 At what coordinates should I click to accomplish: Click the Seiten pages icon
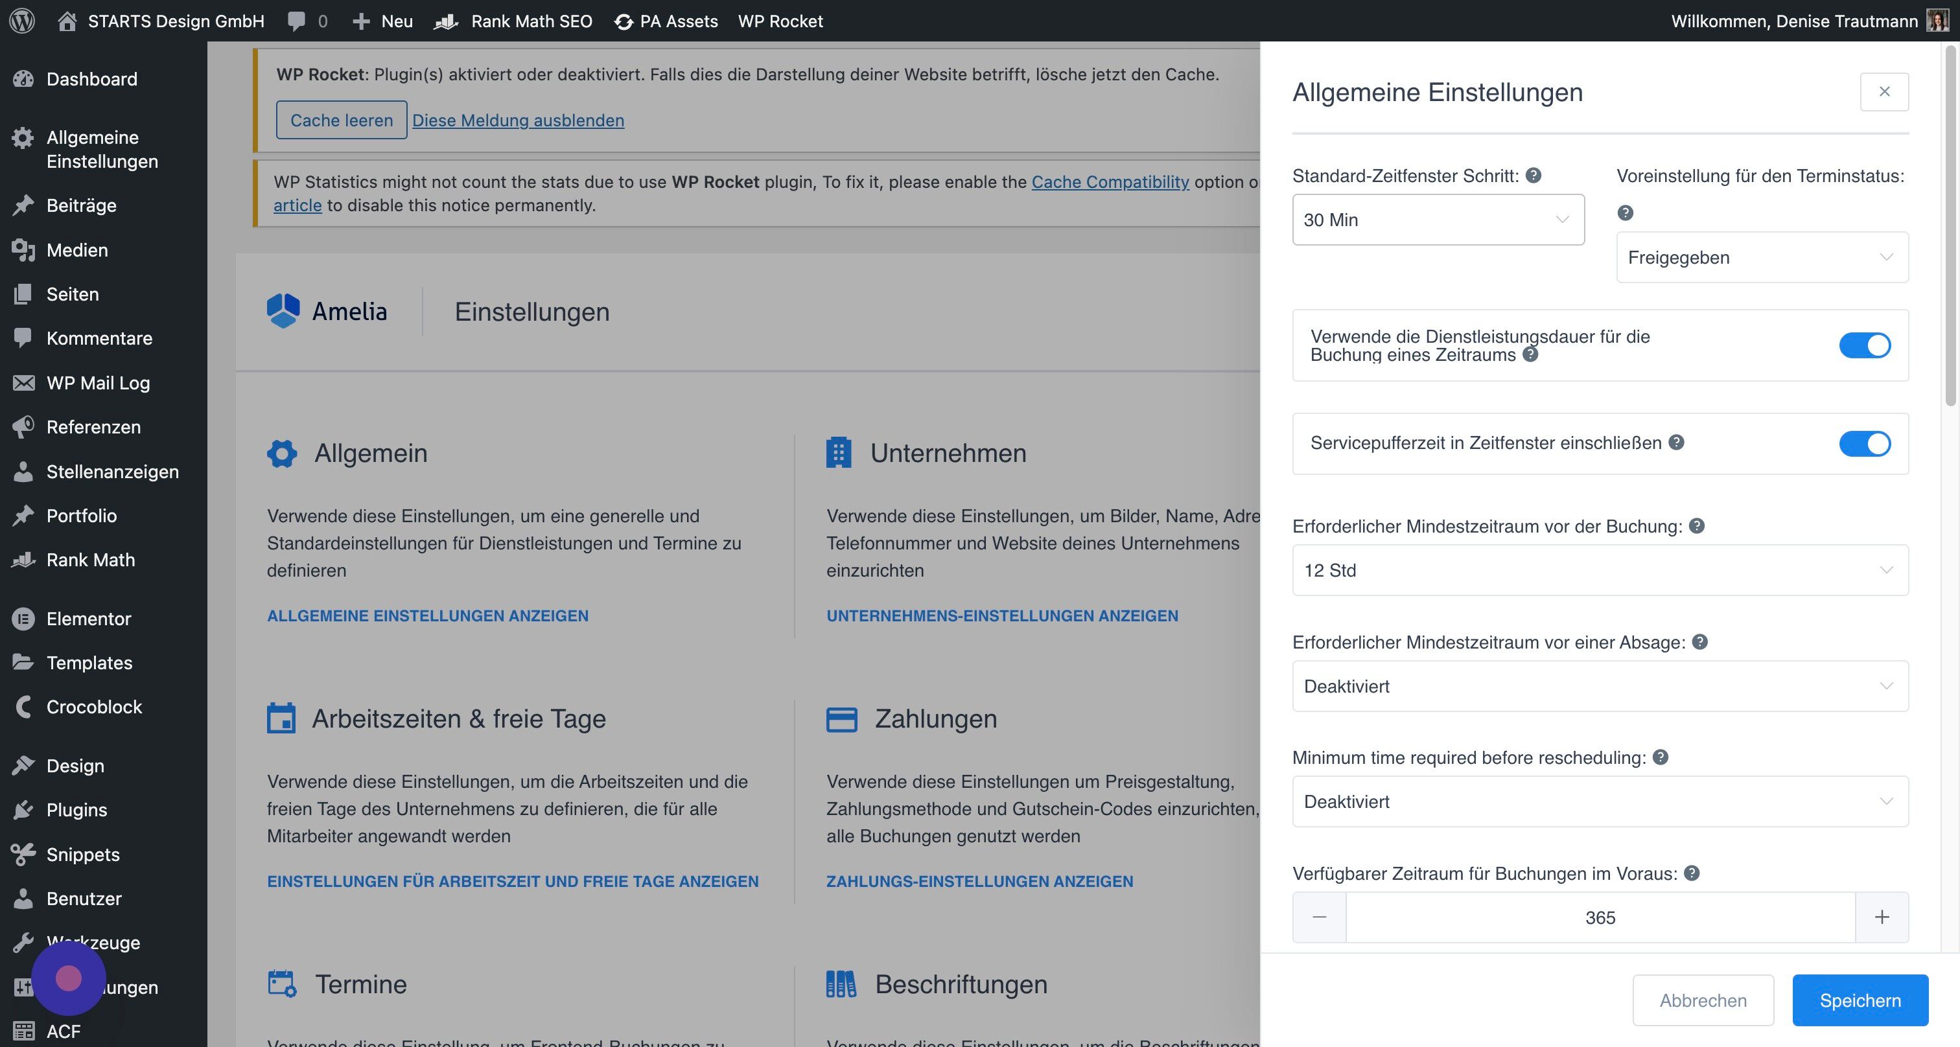click(23, 294)
